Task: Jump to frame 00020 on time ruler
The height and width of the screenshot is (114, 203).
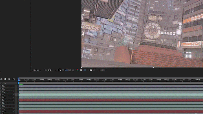Action: [x=97, y=80]
